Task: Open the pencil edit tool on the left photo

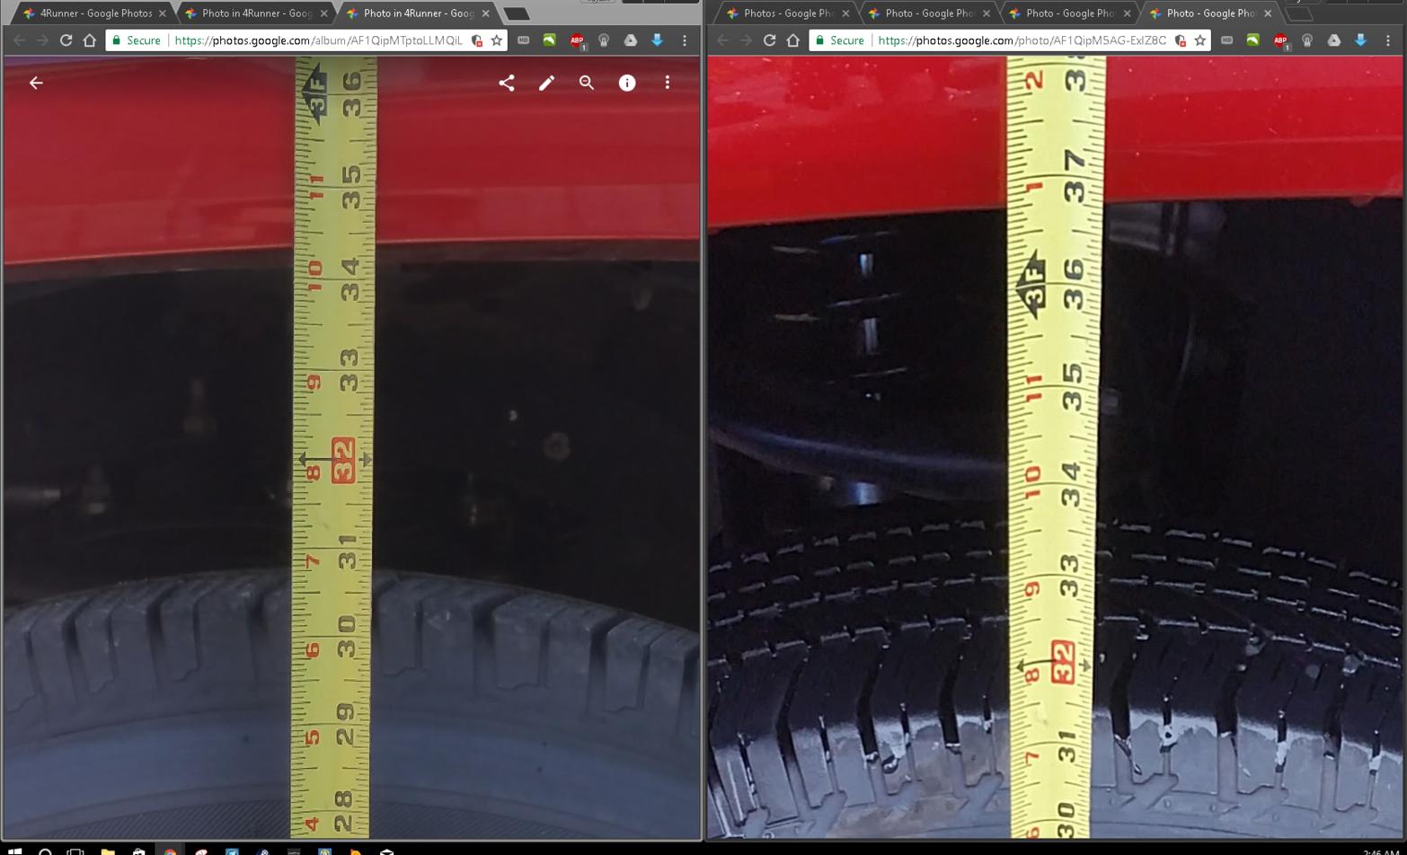Action: 546,83
